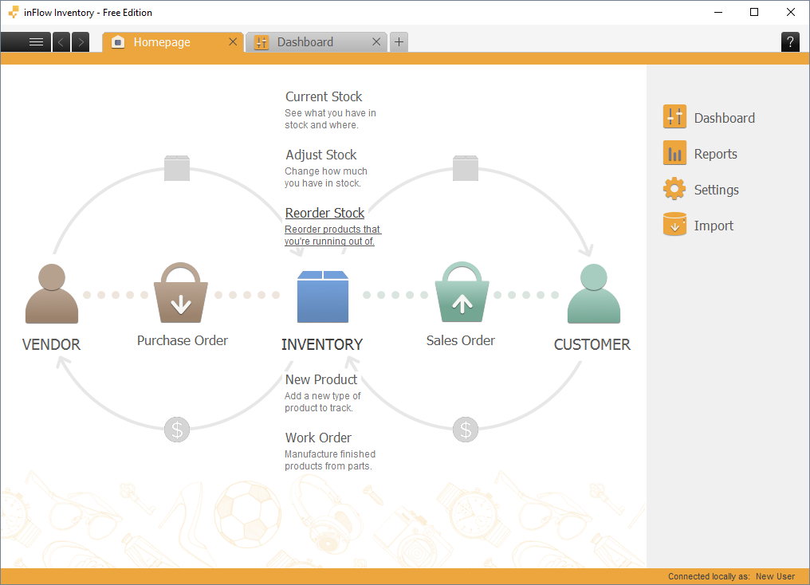Open the hamburger main menu

pos(26,41)
